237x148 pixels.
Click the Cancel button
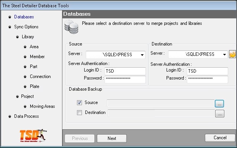(x=220, y=138)
